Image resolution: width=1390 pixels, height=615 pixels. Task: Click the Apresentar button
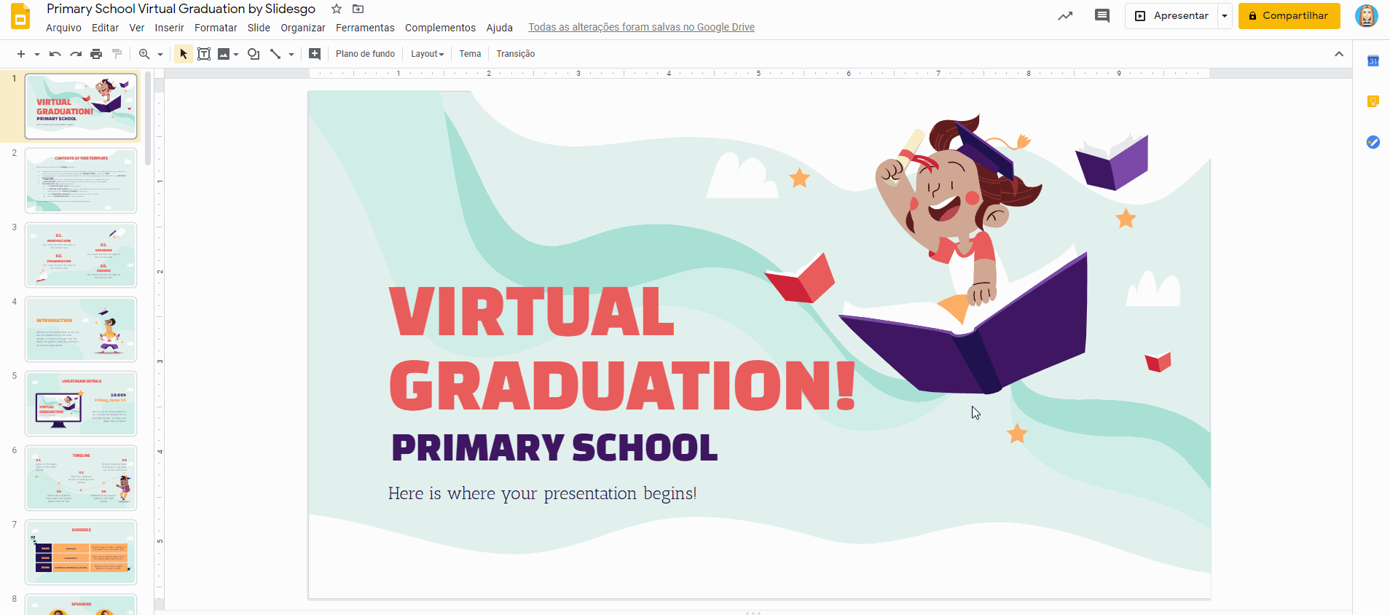pos(1171,15)
